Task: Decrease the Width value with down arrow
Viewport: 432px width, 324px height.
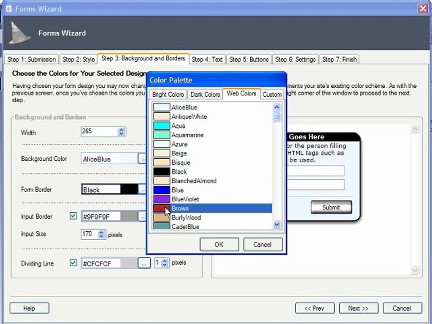Action: (121, 134)
